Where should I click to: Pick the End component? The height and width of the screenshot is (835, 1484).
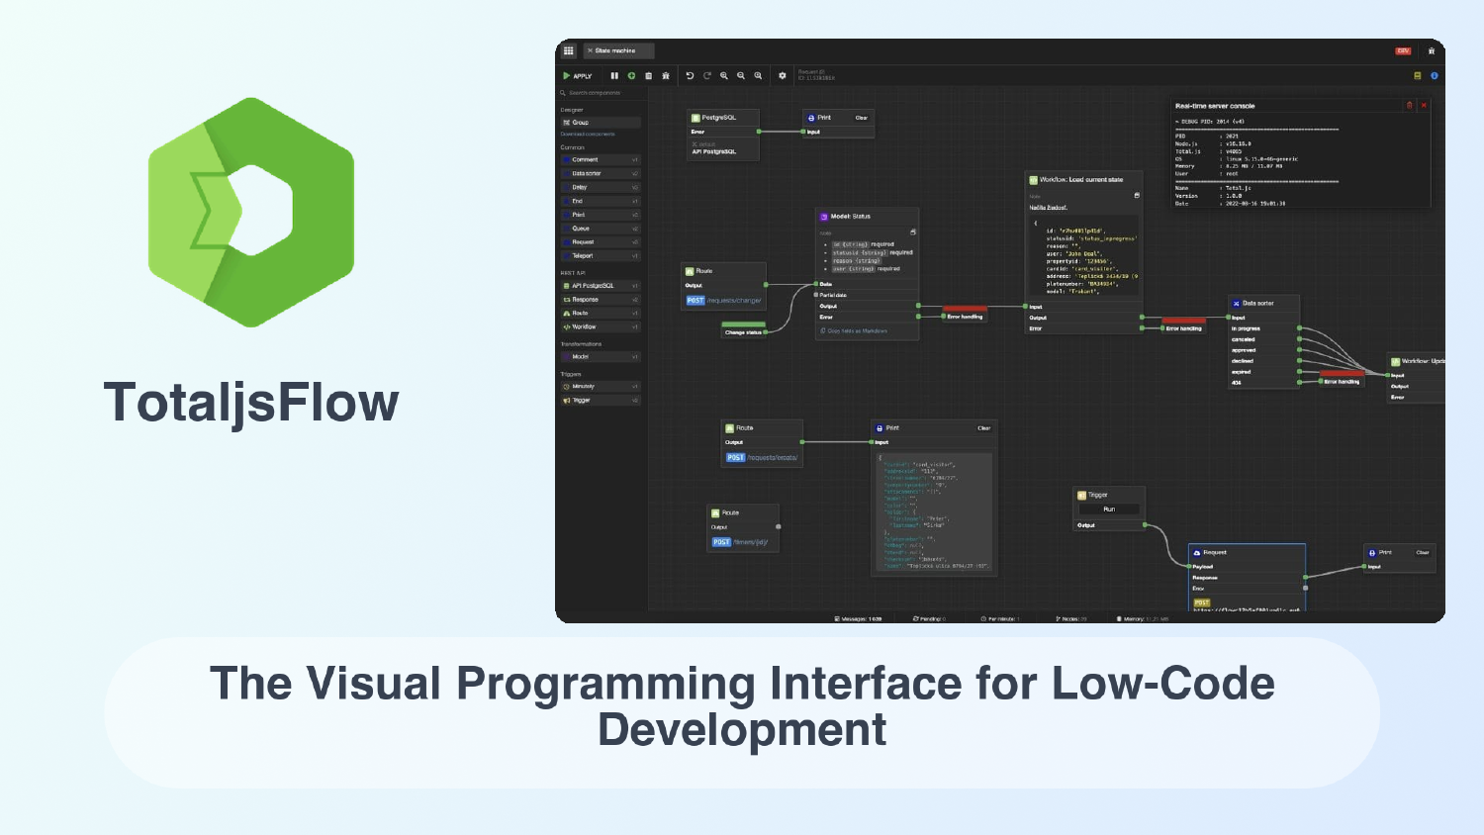click(x=601, y=201)
